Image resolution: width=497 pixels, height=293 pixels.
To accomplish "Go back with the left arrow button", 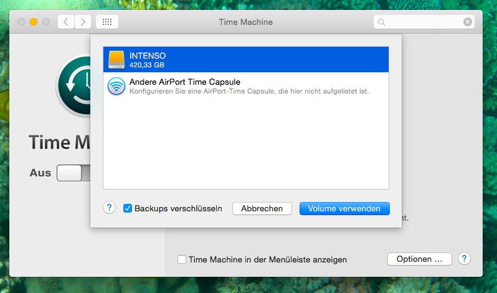I will (x=66, y=22).
